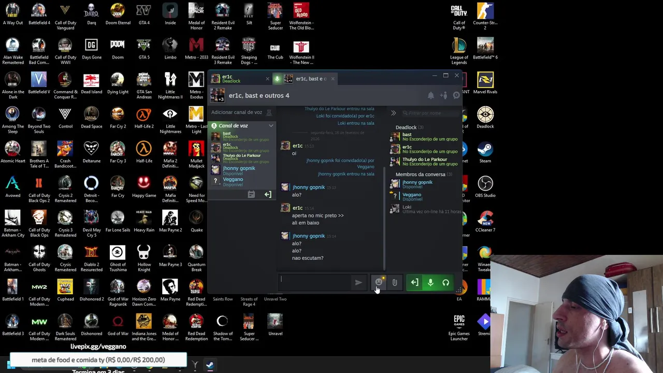Leave voice channel from green voice bar
The width and height of the screenshot is (663, 373).
pos(414,282)
